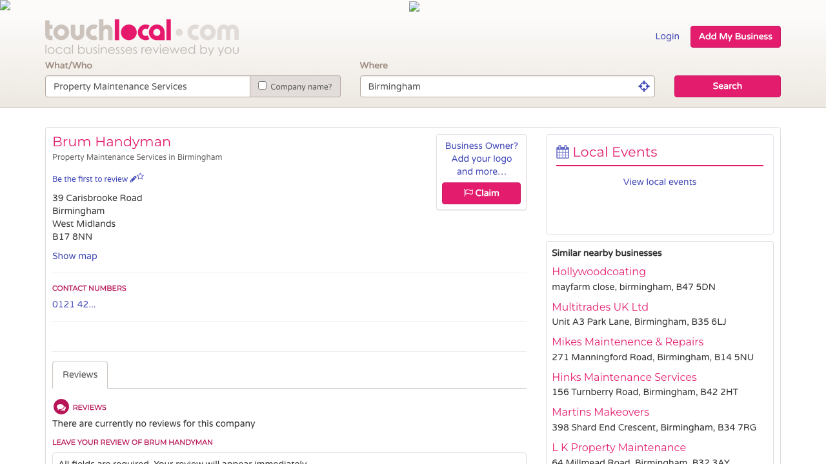
Task: Open the Hollywoodcoating business listing
Action: tap(598, 271)
